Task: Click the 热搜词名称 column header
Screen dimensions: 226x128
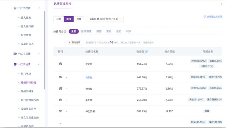Action: point(92,51)
